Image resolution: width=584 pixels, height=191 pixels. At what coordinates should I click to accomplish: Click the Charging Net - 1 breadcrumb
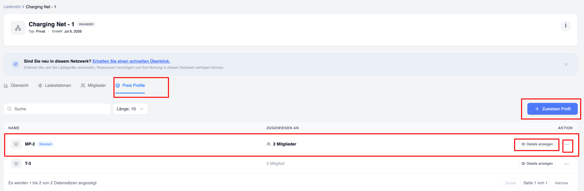[41, 7]
